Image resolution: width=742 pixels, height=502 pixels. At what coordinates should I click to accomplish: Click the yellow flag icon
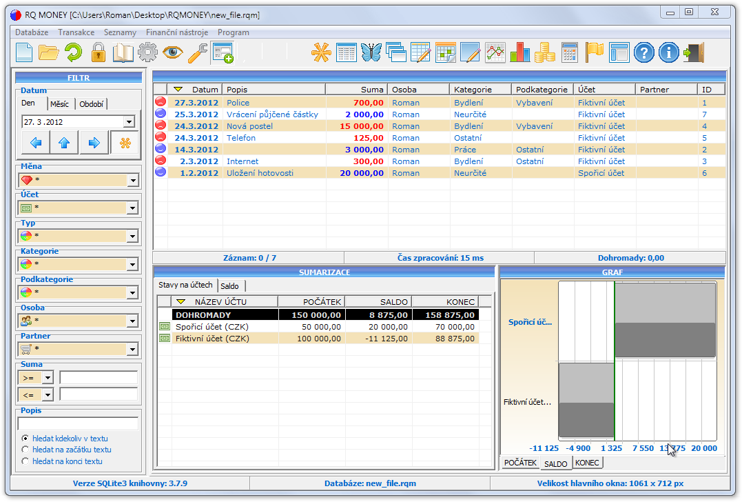[595, 52]
